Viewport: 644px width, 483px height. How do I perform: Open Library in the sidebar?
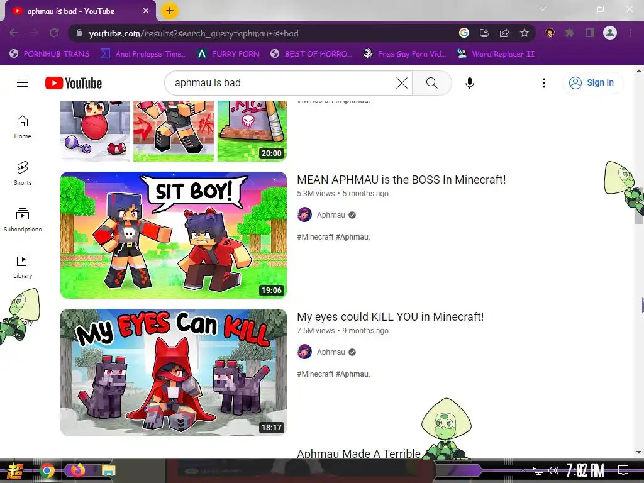coord(23,267)
